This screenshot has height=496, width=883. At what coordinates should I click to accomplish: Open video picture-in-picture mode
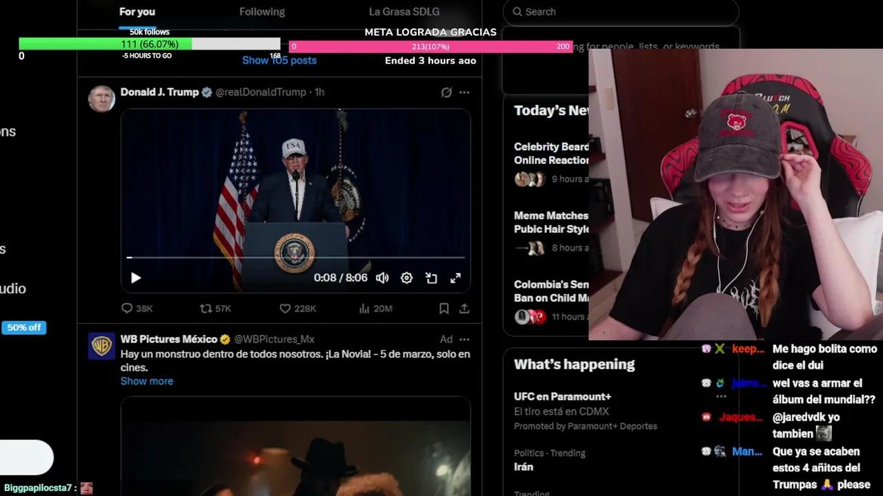(431, 278)
